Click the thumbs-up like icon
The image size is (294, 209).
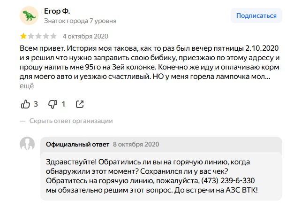pyautogui.click(x=25, y=104)
